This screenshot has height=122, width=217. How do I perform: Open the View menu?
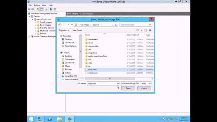point(44,5)
